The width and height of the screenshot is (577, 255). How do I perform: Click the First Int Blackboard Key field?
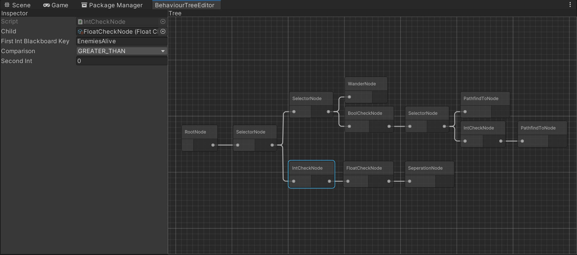[121, 41]
